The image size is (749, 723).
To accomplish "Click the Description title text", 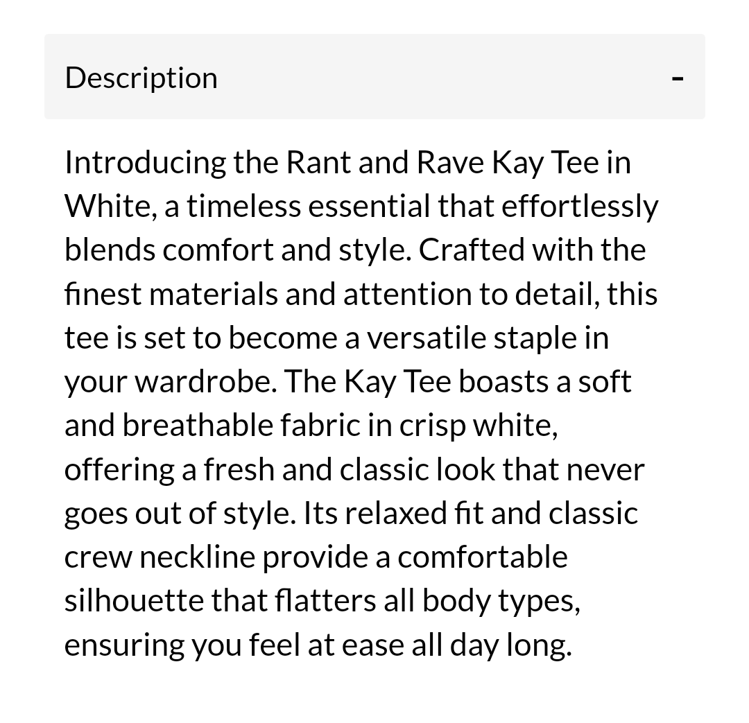I will click(141, 77).
